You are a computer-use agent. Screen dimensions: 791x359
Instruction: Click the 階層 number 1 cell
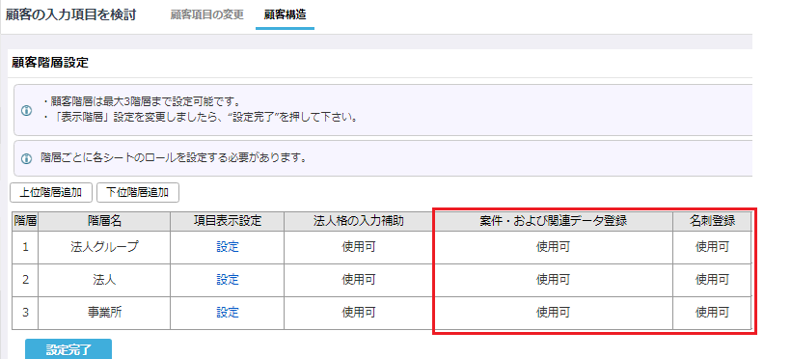[x=25, y=247]
